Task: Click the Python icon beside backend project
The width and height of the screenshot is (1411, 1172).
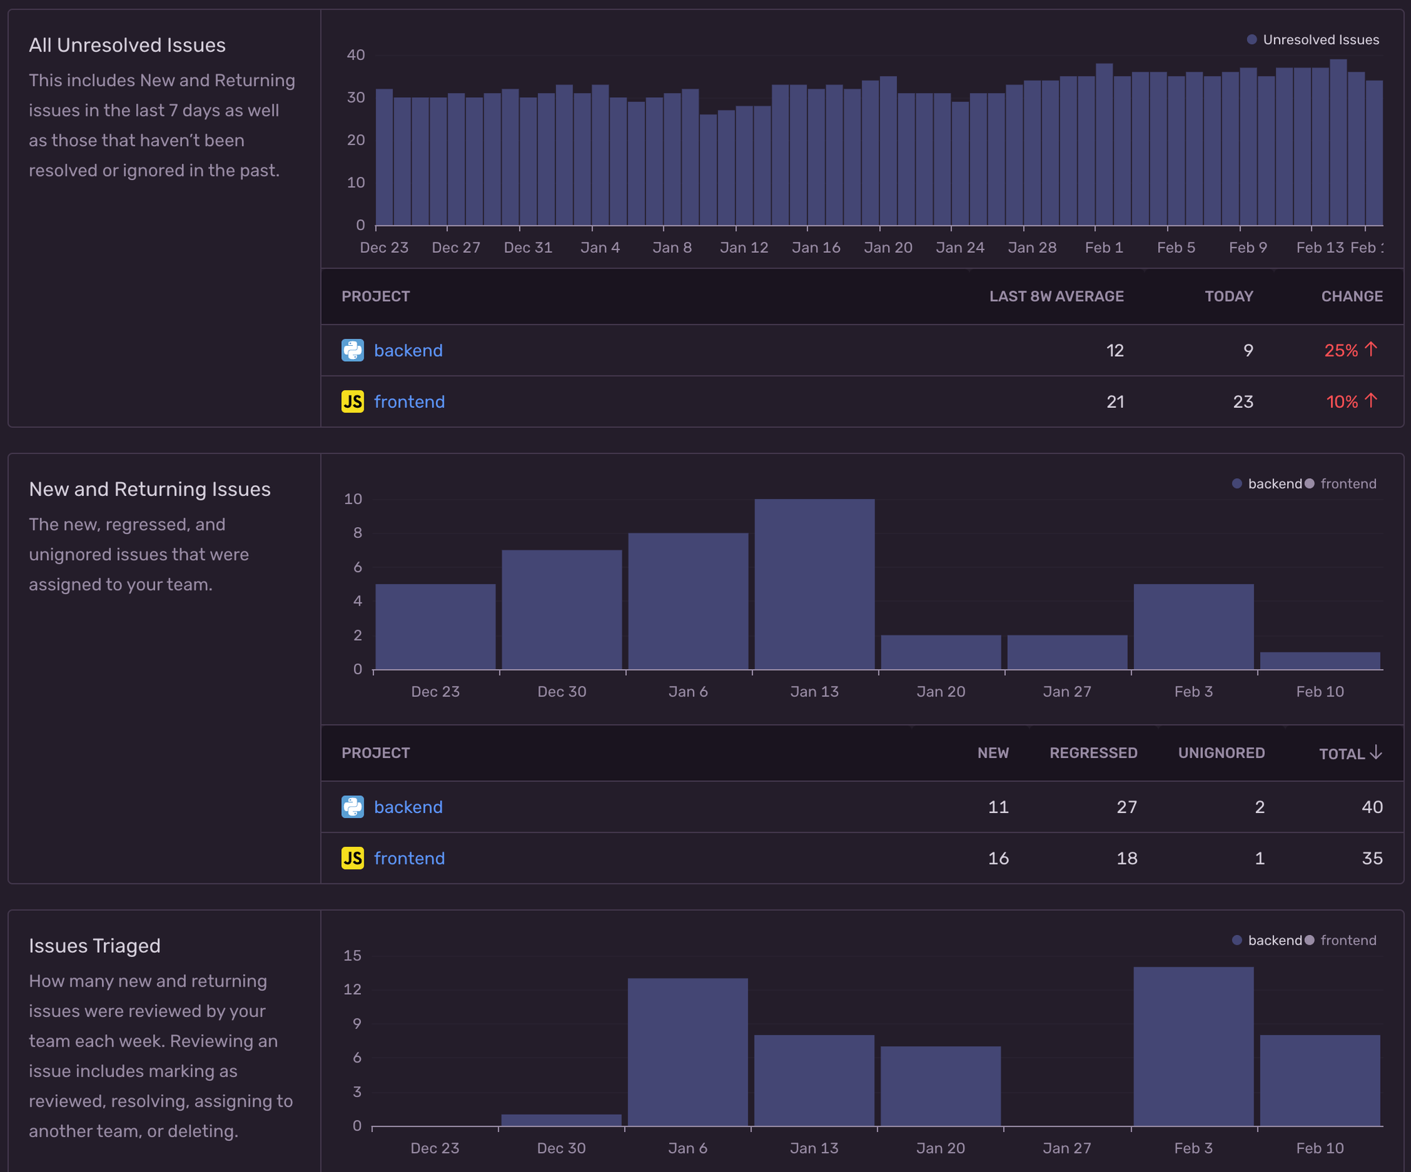Action: pos(352,350)
